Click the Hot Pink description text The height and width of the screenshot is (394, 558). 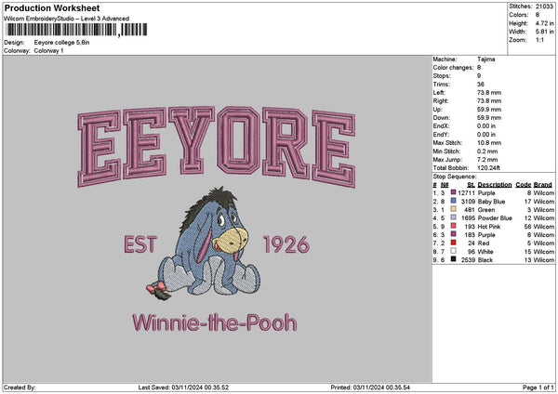pyautogui.click(x=489, y=227)
